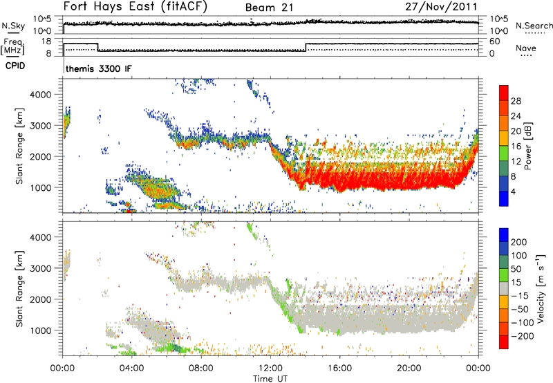Click the "16:00" time tick label
Screen dimensions: 553x383
[x=339, y=368]
